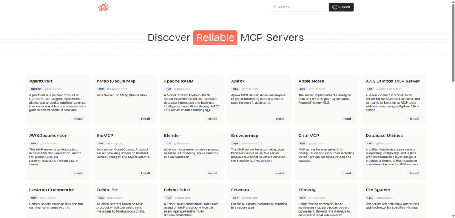Install the Apifox server
This screenshot has height=218, width=455.
pos(280,119)
